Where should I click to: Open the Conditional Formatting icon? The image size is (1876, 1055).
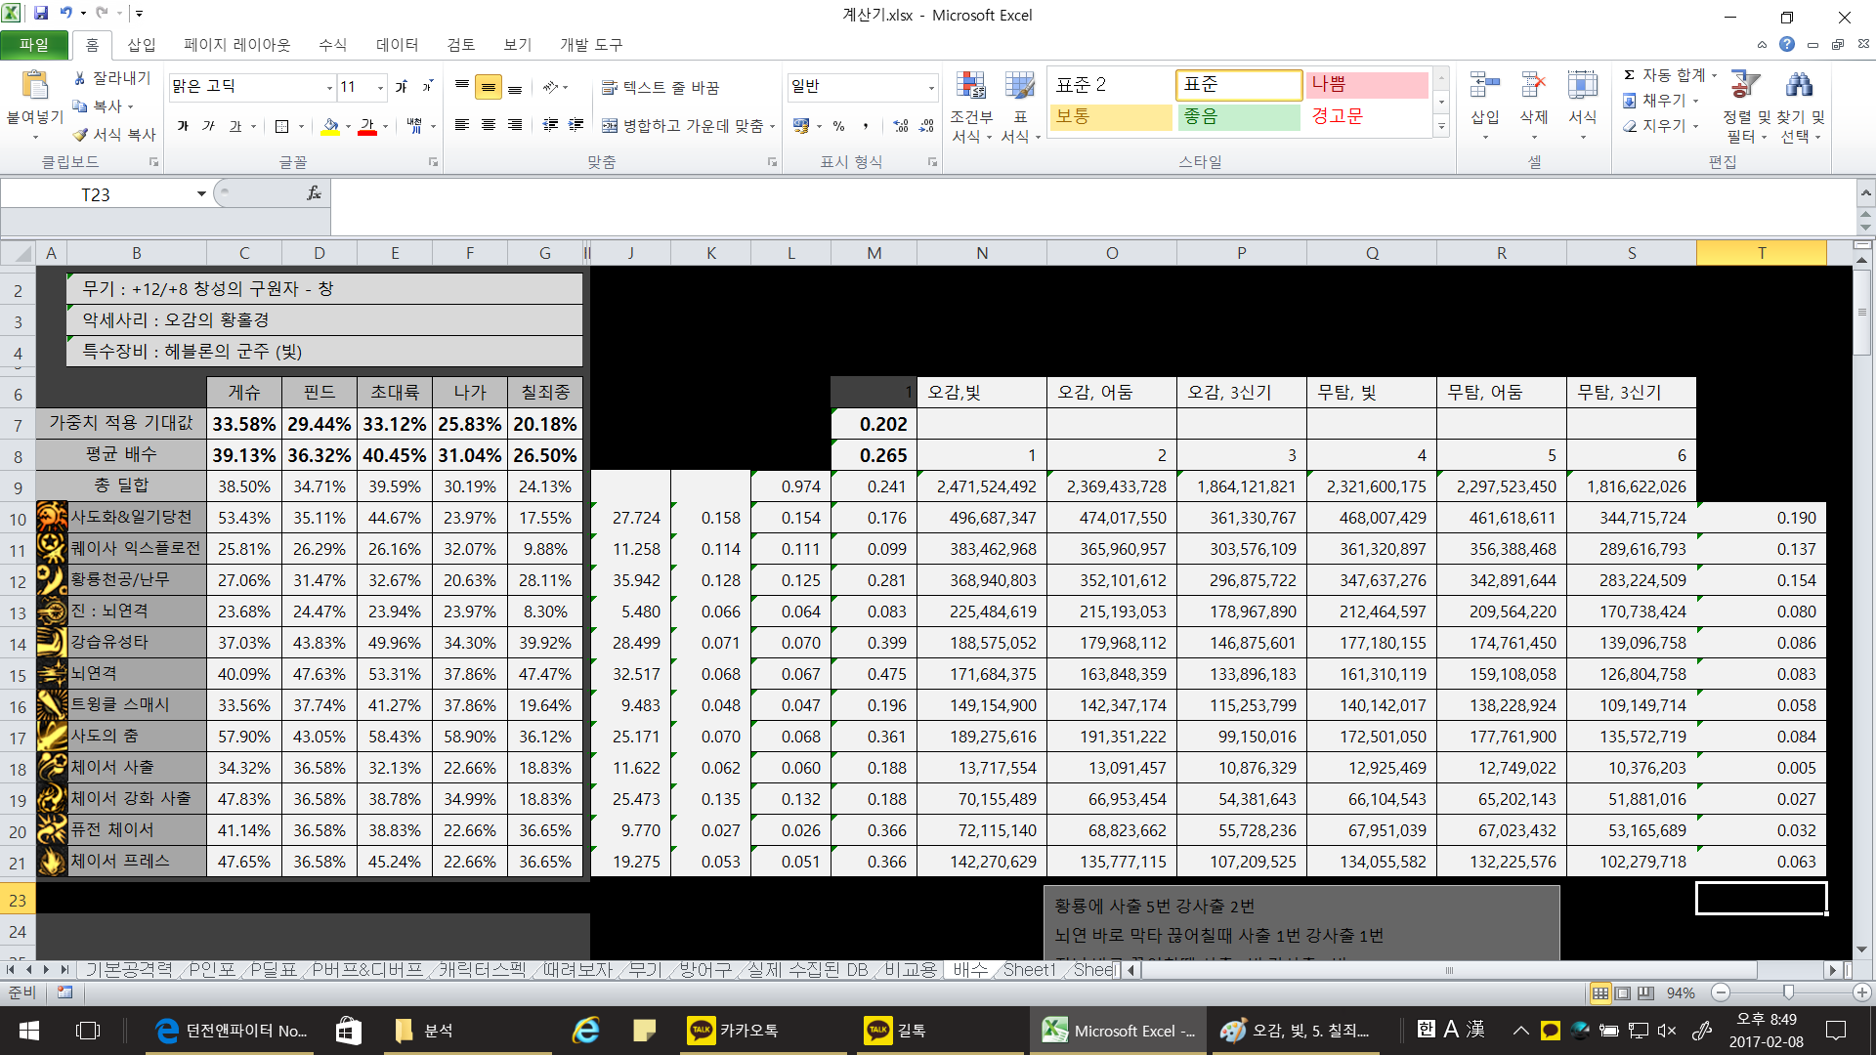970,87
